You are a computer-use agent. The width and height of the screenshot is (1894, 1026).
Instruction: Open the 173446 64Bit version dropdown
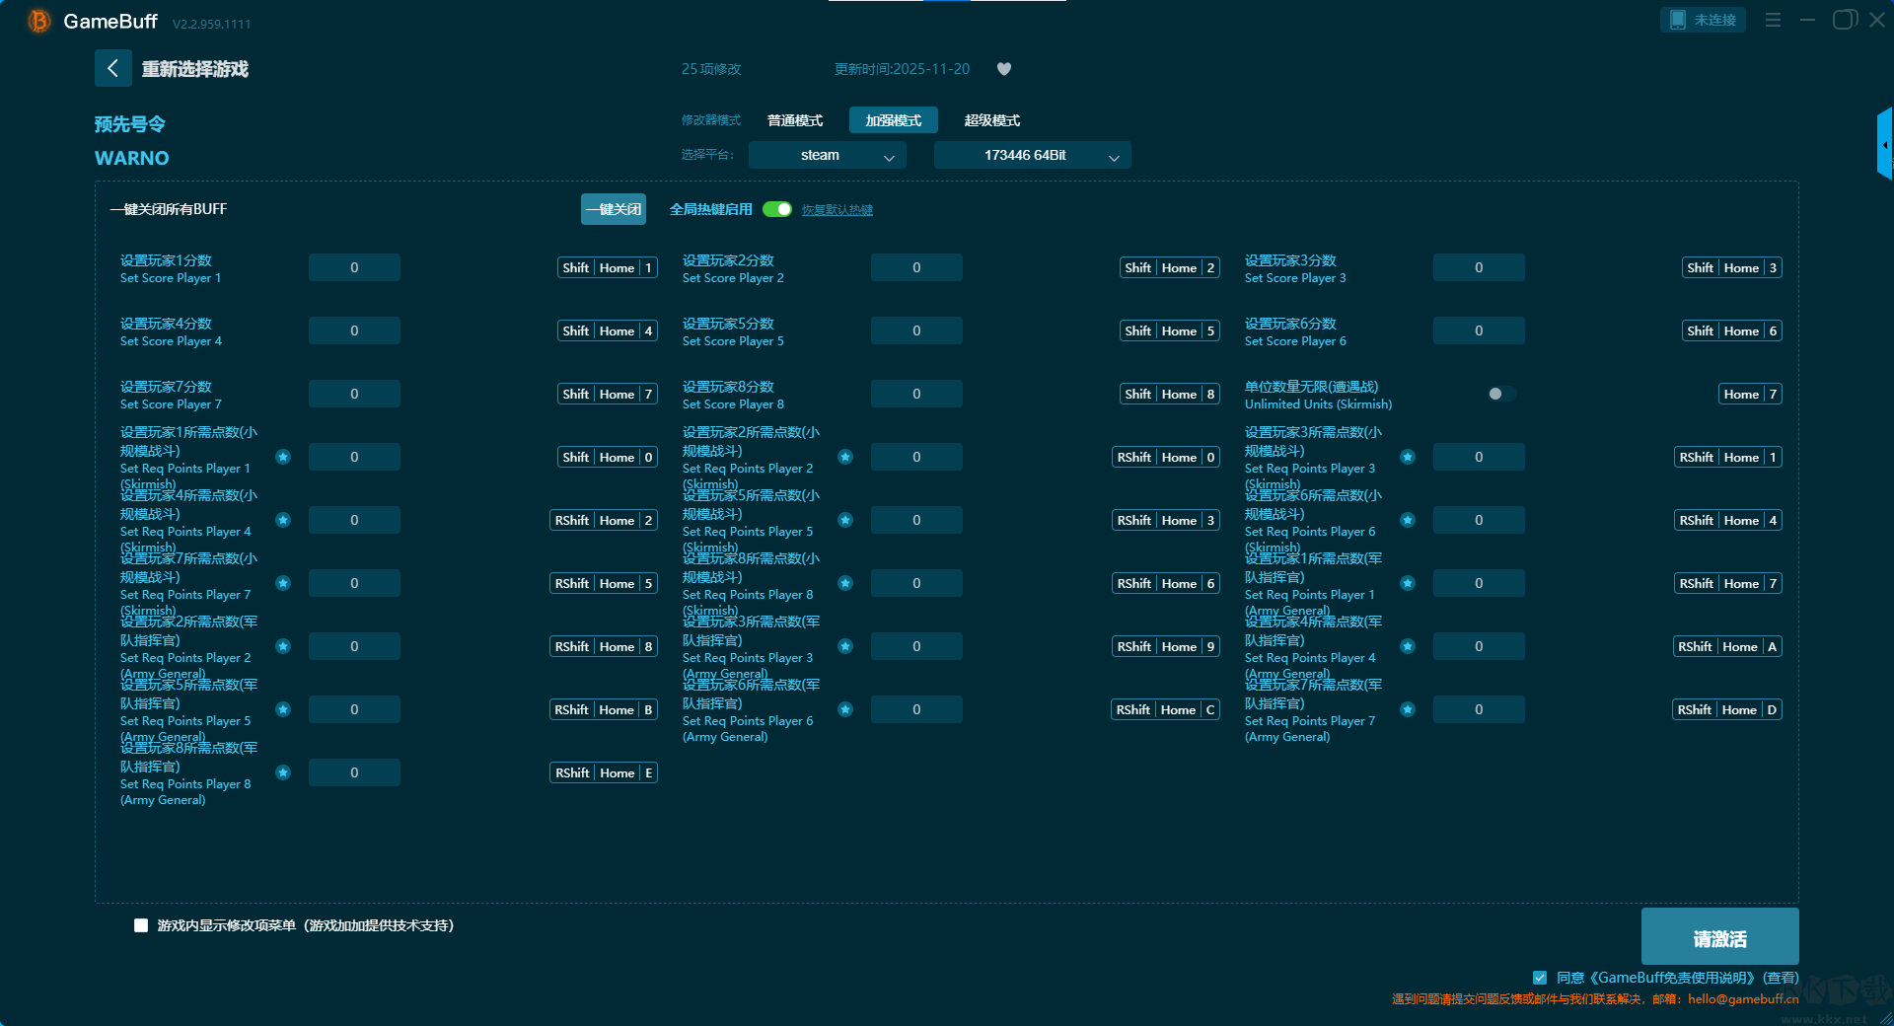pos(1033,155)
